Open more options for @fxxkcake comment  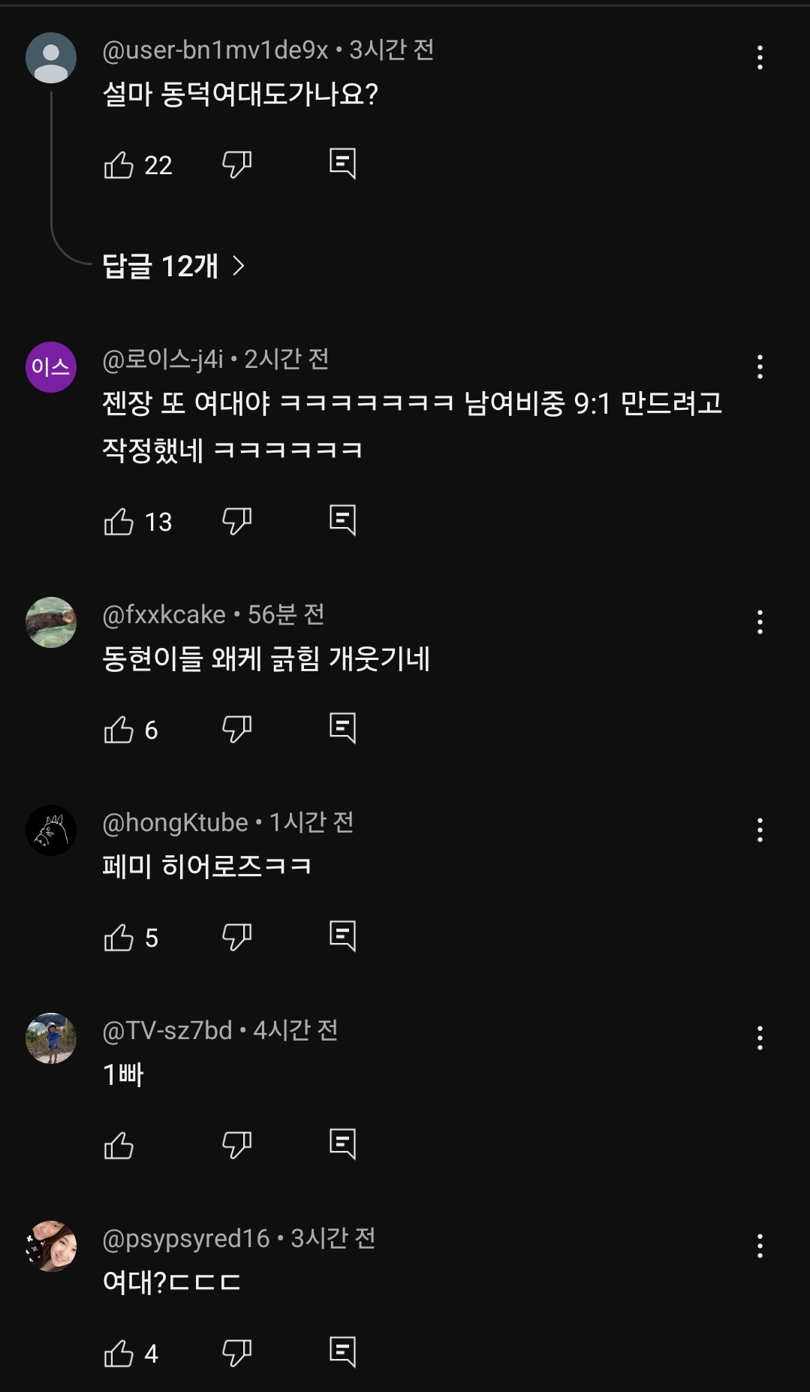pos(760,622)
